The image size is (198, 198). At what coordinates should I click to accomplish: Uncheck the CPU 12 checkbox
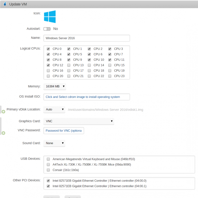click(48, 65)
